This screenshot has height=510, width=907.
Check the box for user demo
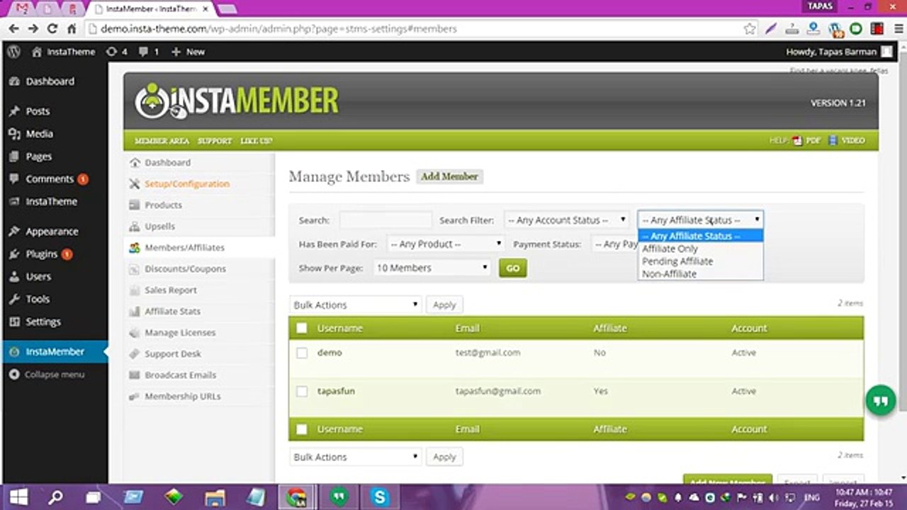302,353
